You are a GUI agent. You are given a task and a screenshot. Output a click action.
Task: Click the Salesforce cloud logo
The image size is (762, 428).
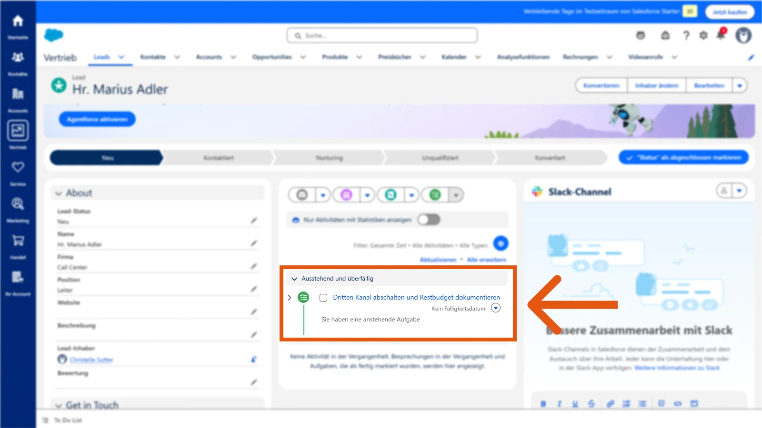point(54,35)
